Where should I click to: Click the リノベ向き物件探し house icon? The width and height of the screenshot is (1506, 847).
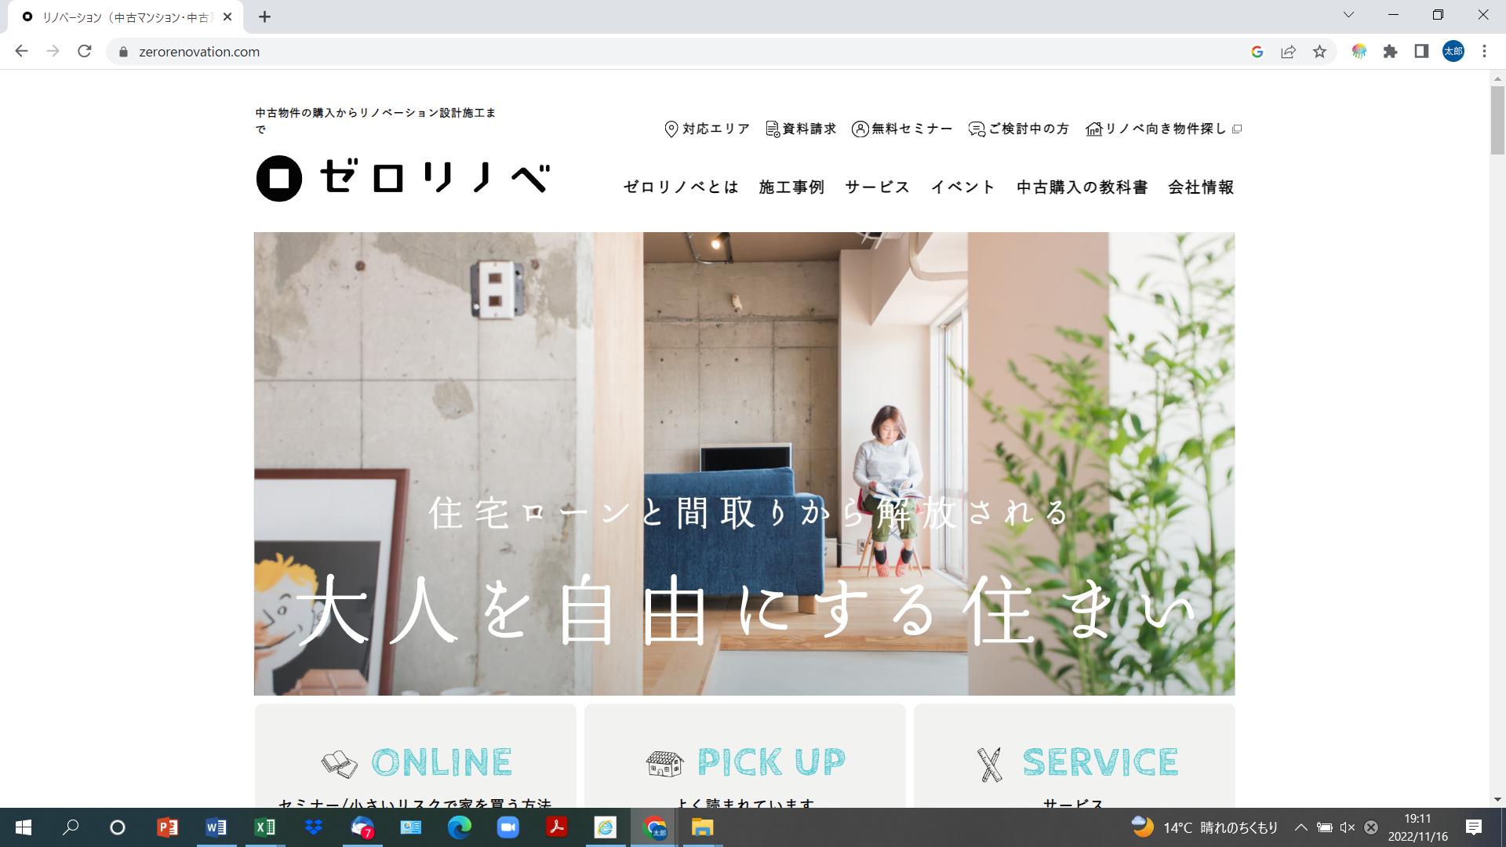tap(1094, 129)
